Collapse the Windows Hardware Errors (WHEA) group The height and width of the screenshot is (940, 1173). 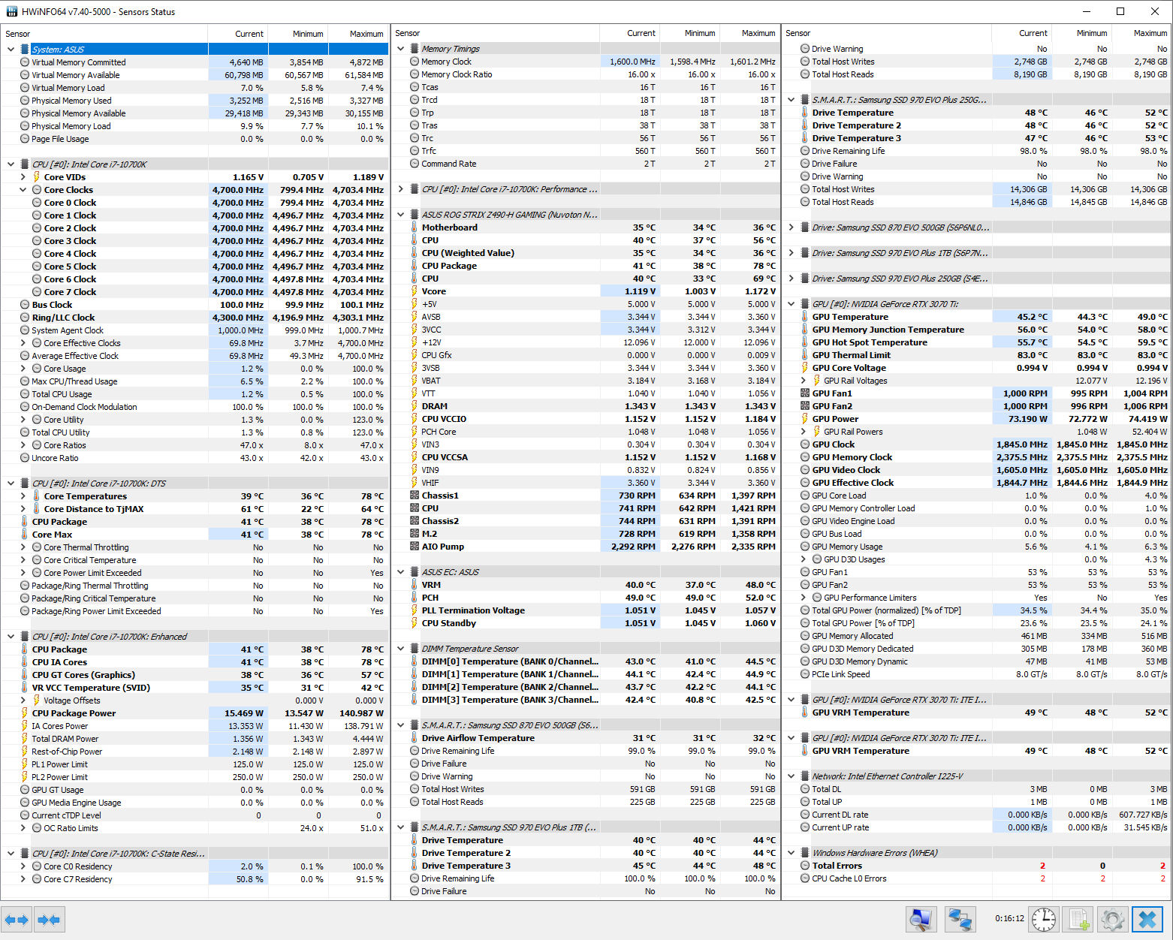coord(791,853)
